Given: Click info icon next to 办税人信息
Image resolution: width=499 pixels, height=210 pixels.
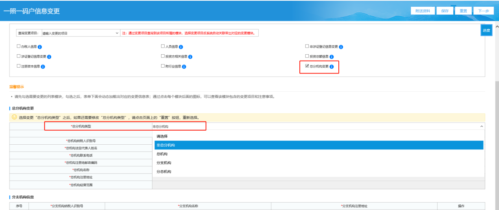Looking at the screenshot, I should [x=40, y=47].
